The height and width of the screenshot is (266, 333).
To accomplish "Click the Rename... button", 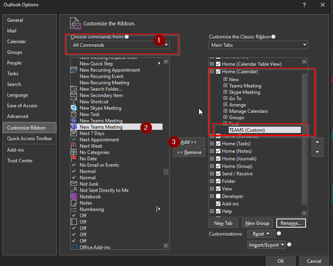I will click(x=291, y=223).
